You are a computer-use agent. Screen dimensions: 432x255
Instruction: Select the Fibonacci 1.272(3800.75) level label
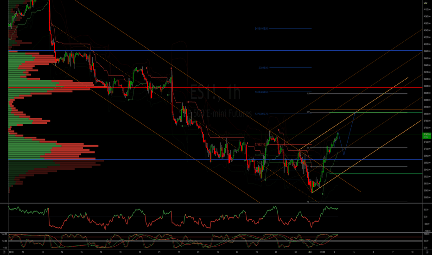pyautogui.click(x=261, y=114)
